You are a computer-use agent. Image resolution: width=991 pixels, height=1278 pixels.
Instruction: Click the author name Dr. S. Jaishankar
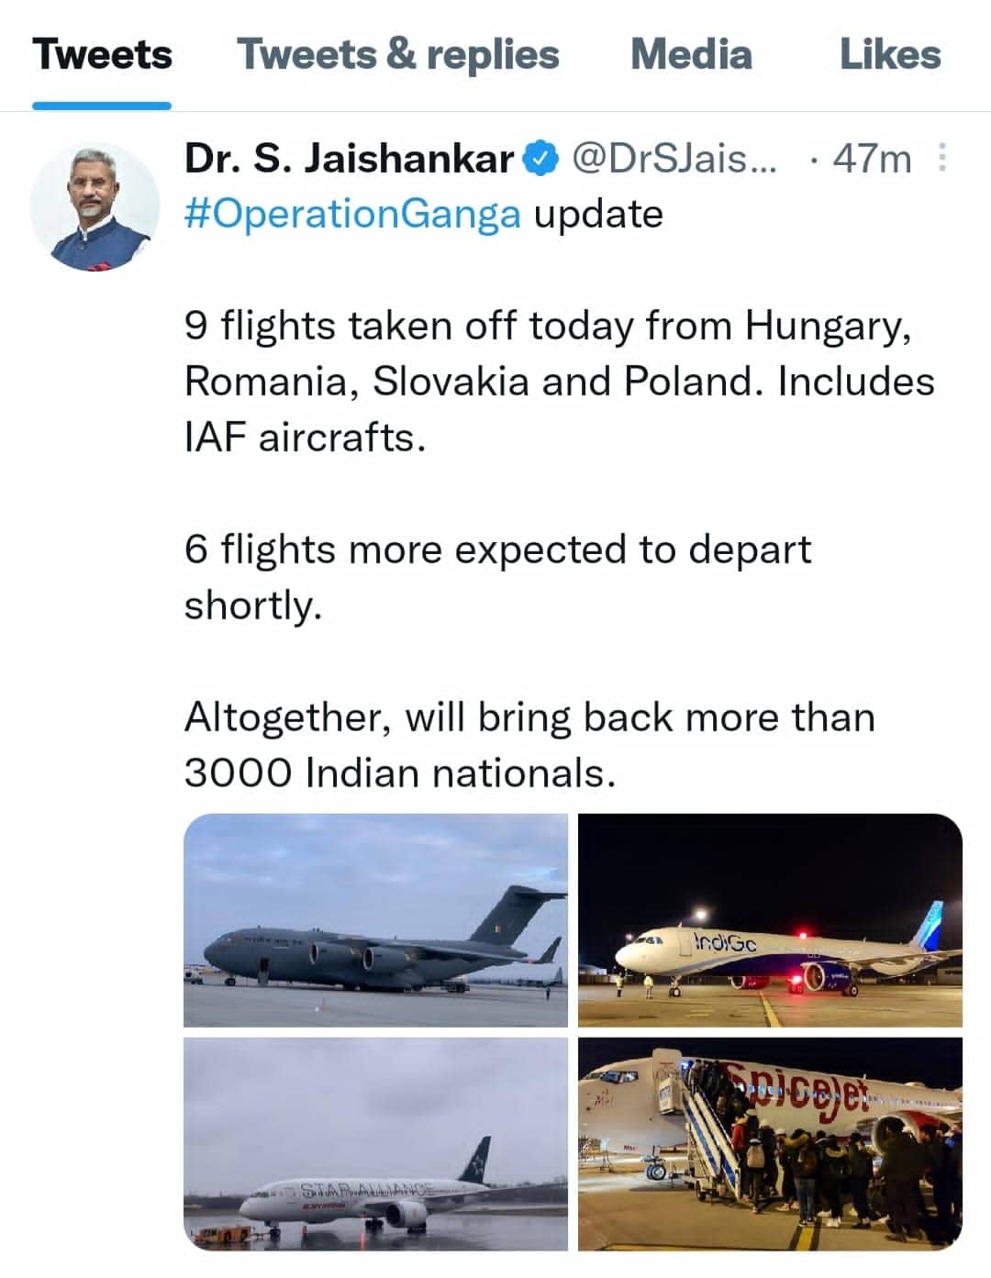coord(347,158)
